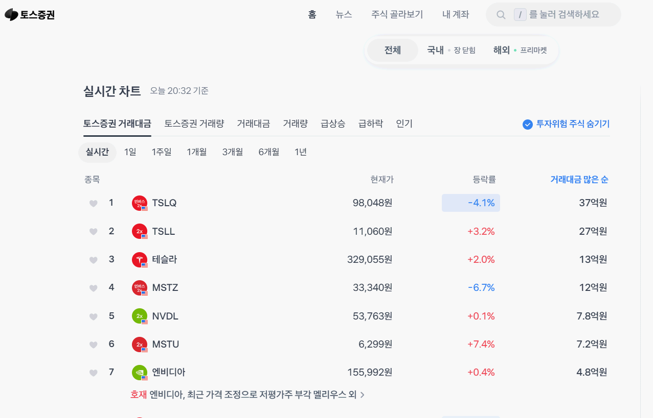Select the 1개월 period tab
Screen dimensions: 653x418
pos(196,152)
